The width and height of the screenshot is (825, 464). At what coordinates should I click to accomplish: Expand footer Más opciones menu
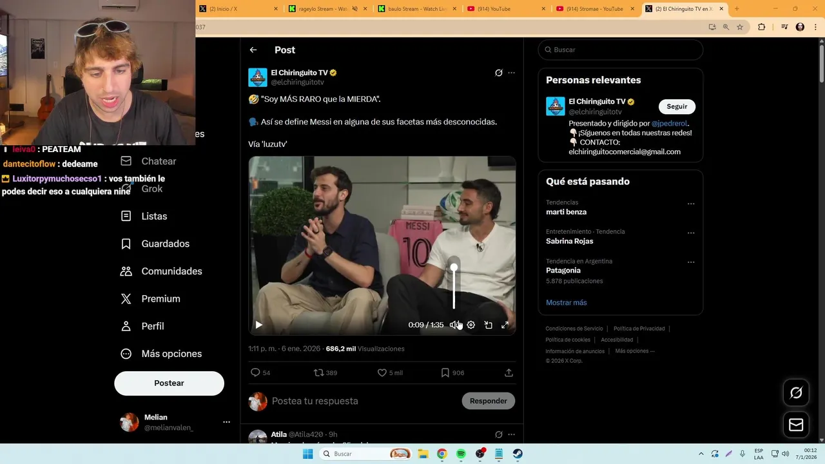coord(635,351)
